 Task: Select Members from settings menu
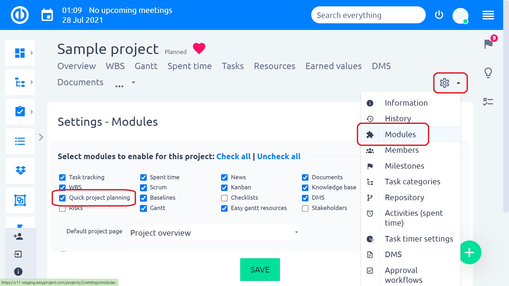[402, 150]
